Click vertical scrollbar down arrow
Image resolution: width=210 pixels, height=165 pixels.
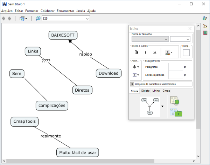pyautogui.click(x=198, y=156)
